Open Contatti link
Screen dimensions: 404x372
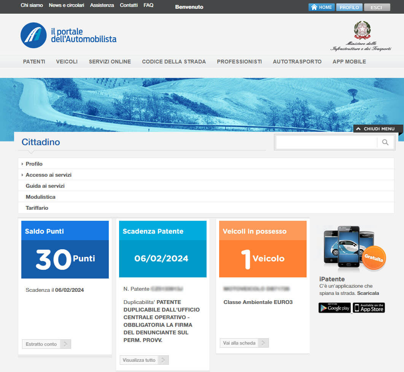point(129,5)
